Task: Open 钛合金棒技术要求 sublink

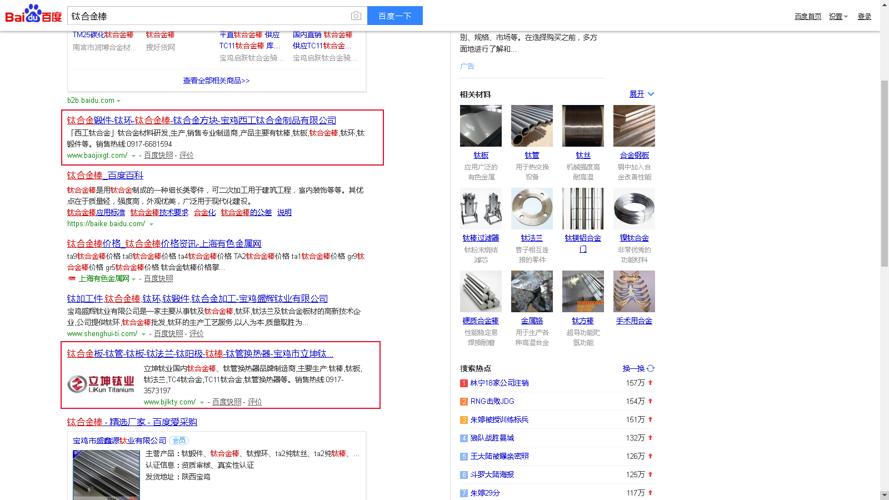Action: tap(159, 212)
